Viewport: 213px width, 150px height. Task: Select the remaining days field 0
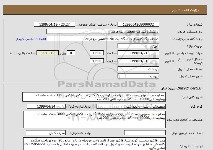[x=71, y=53]
